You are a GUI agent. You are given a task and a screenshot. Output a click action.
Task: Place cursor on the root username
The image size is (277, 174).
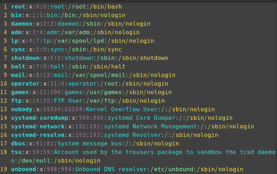point(18,7)
